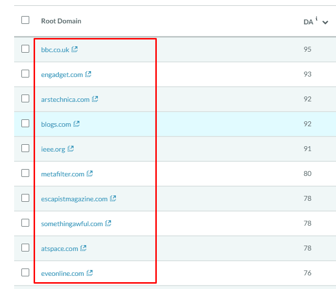Open the somethingawful.com domain link
This screenshot has height=289, width=336.
tap(72, 224)
